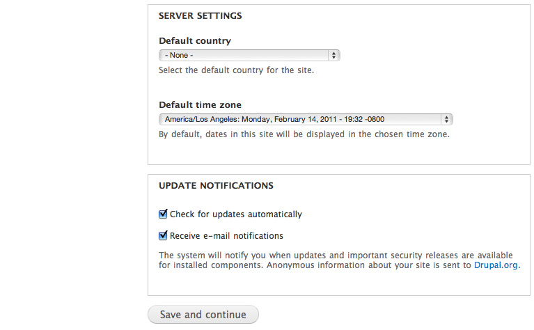534x330 pixels.
Task: Click the 'Receive e-mail notifications' label text
Action: coord(226,236)
